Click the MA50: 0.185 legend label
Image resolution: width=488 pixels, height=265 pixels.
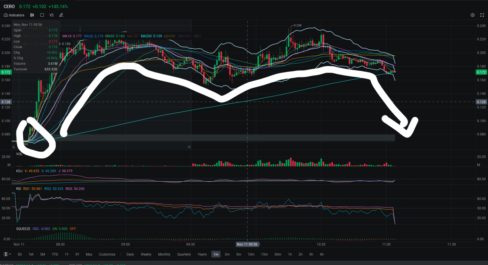pos(115,36)
